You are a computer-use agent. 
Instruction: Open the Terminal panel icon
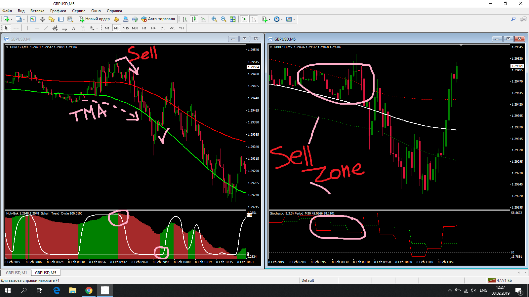coord(61,19)
